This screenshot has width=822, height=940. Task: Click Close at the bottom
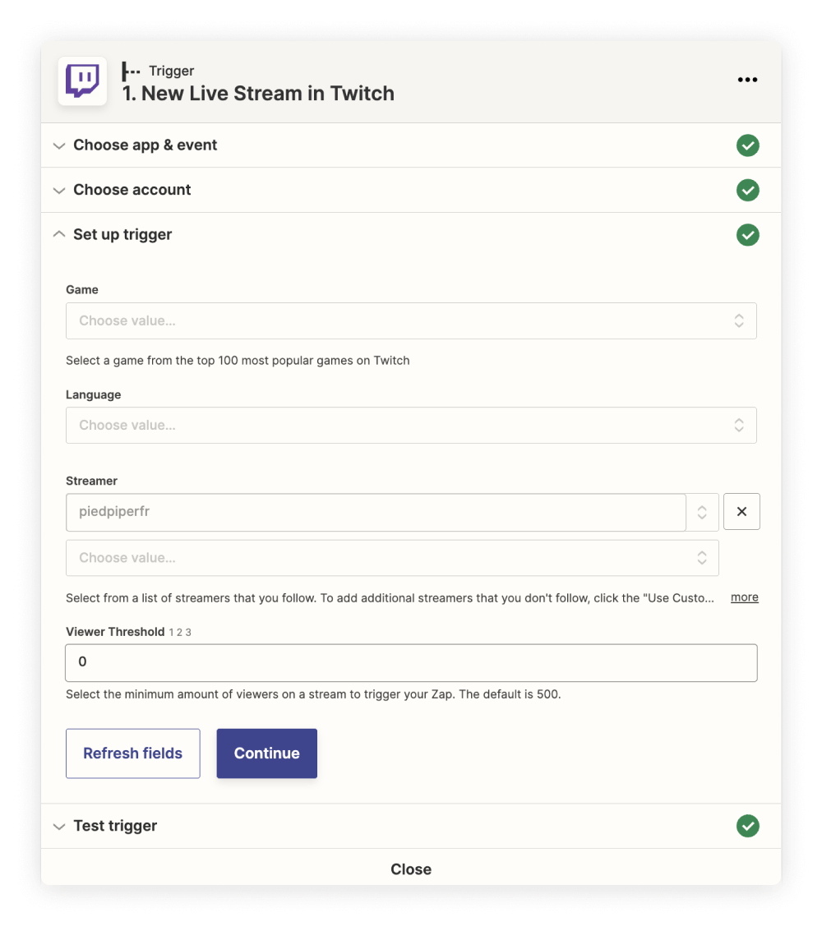click(x=411, y=869)
